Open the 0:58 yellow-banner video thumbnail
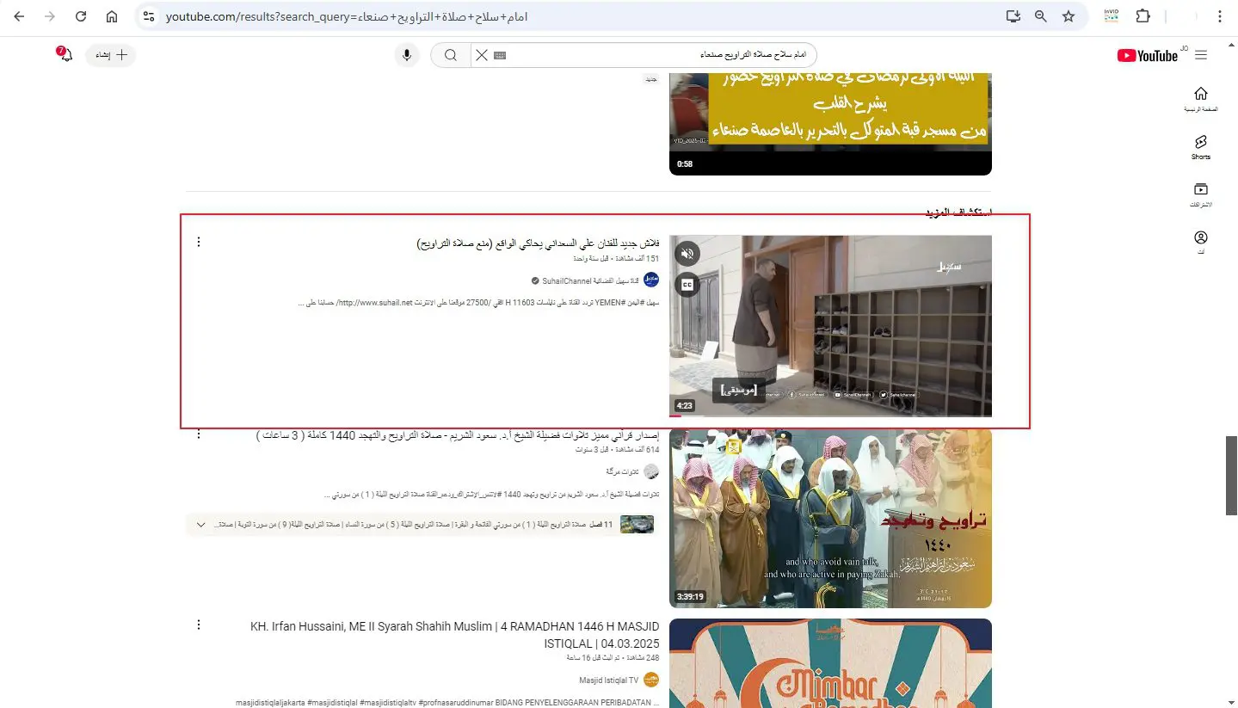This screenshot has height=708, width=1238. coord(830,125)
